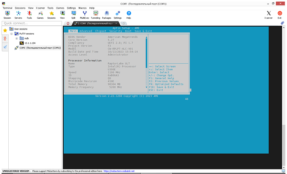This screenshot has width=287, height=174.
Task: Open the Sessions menu
Action: [20, 8]
